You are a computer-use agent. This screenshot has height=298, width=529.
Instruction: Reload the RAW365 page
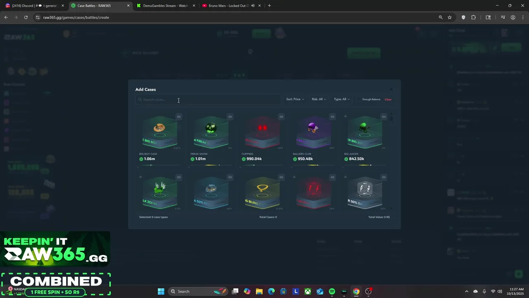tap(26, 17)
